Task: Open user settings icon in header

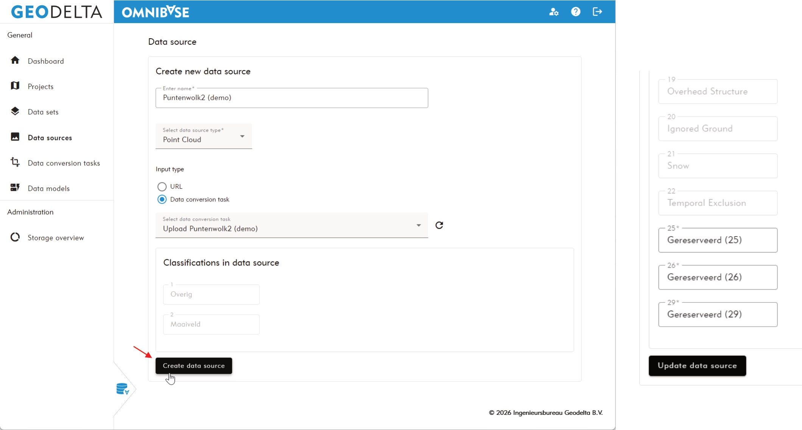Action: point(554,12)
